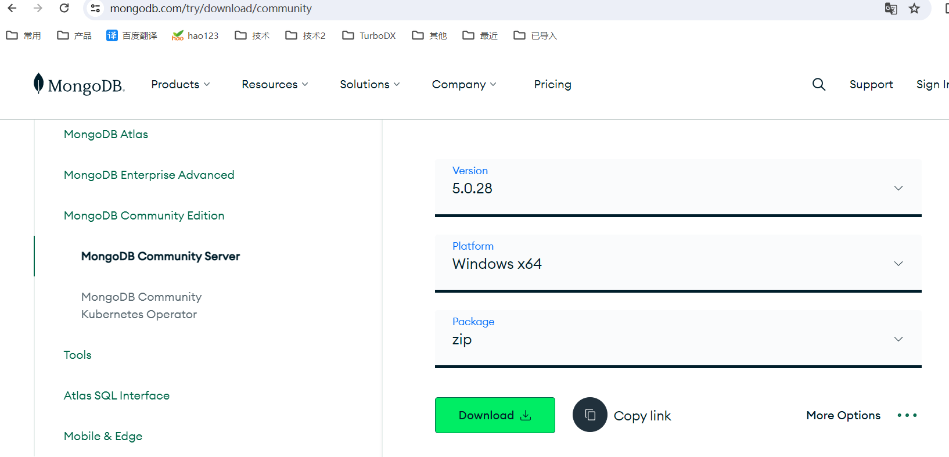Viewport: 949px width, 457px height.
Task: Open the Support link
Action: (871, 84)
